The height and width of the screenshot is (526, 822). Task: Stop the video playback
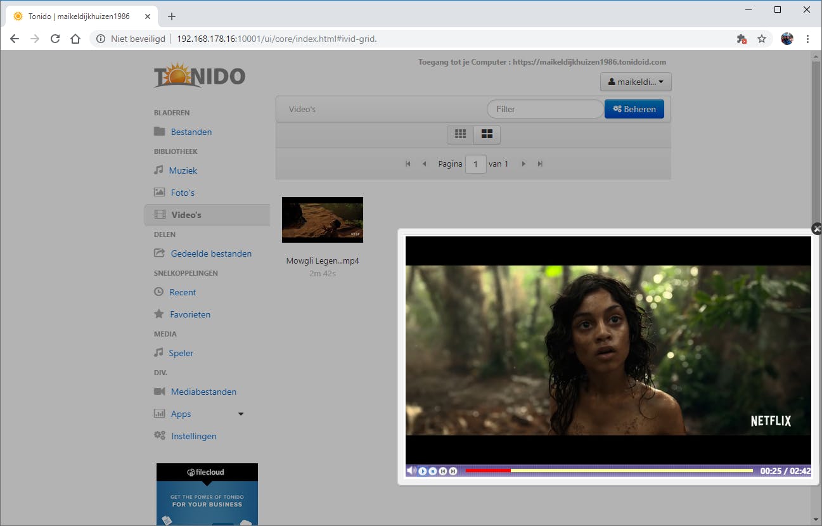pos(433,471)
